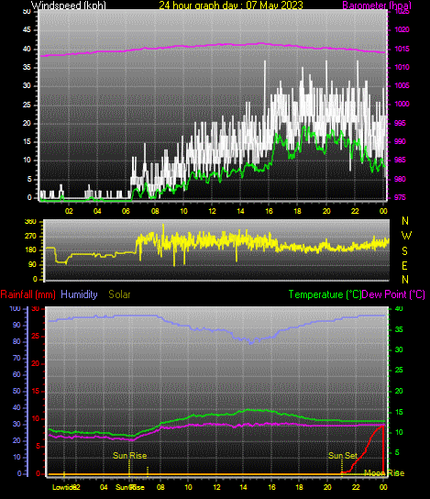The image size is (430, 499).
Task: Click the green "35" temperature scale value
Action: tap(399, 329)
